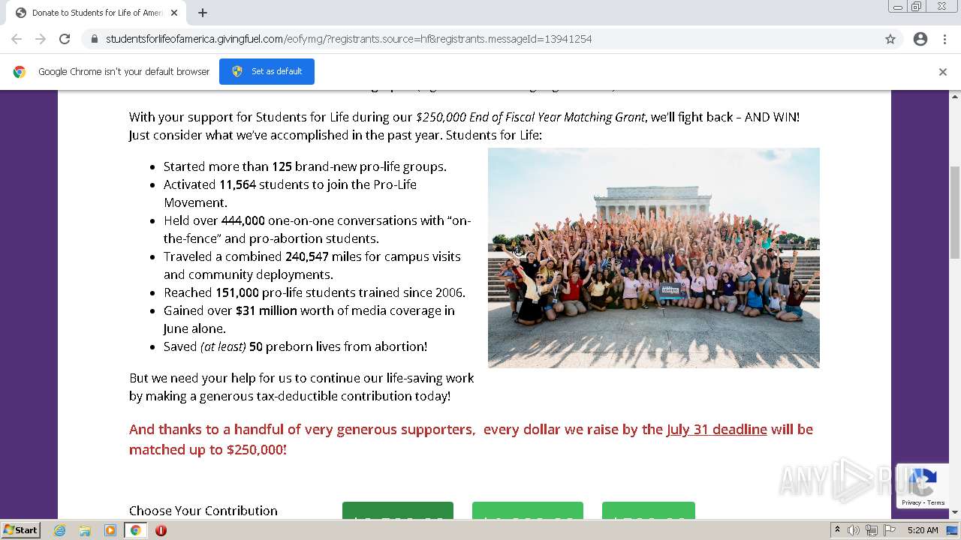Choose the third green contribution amount button
The height and width of the screenshot is (540, 961).
coord(649,510)
